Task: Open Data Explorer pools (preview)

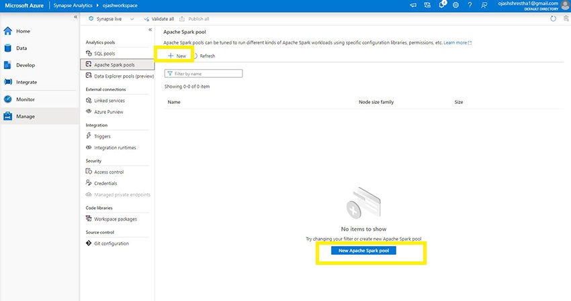Action: tap(120, 76)
